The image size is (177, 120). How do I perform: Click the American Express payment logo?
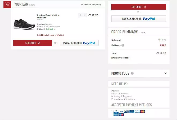(x=116, y=115)
